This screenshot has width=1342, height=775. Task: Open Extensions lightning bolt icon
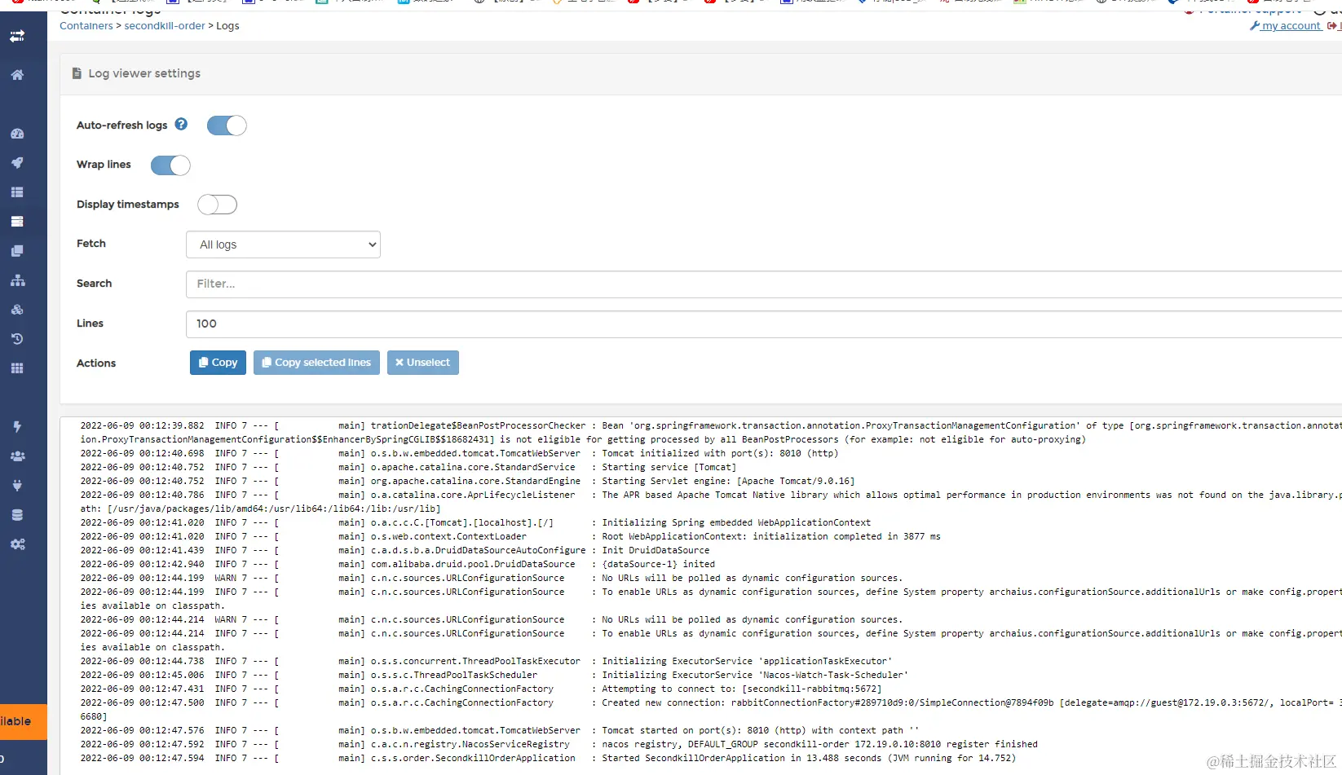pos(17,427)
